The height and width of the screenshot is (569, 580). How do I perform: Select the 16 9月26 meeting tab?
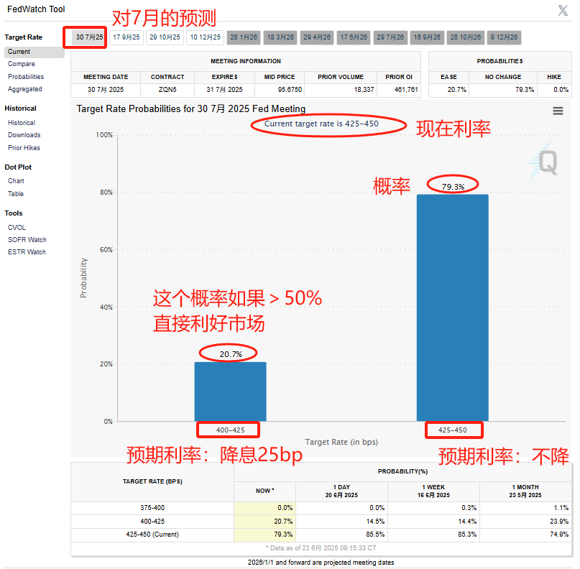[427, 37]
